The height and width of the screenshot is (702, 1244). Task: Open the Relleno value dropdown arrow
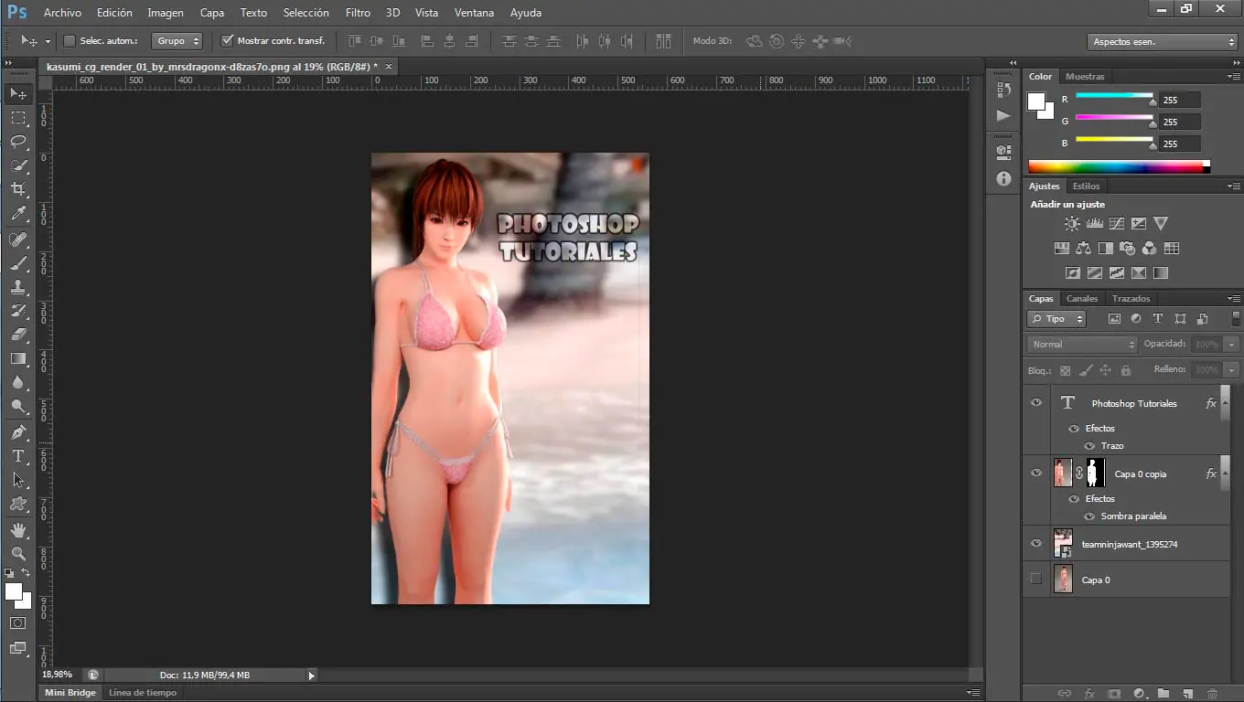pyautogui.click(x=1231, y=370)
